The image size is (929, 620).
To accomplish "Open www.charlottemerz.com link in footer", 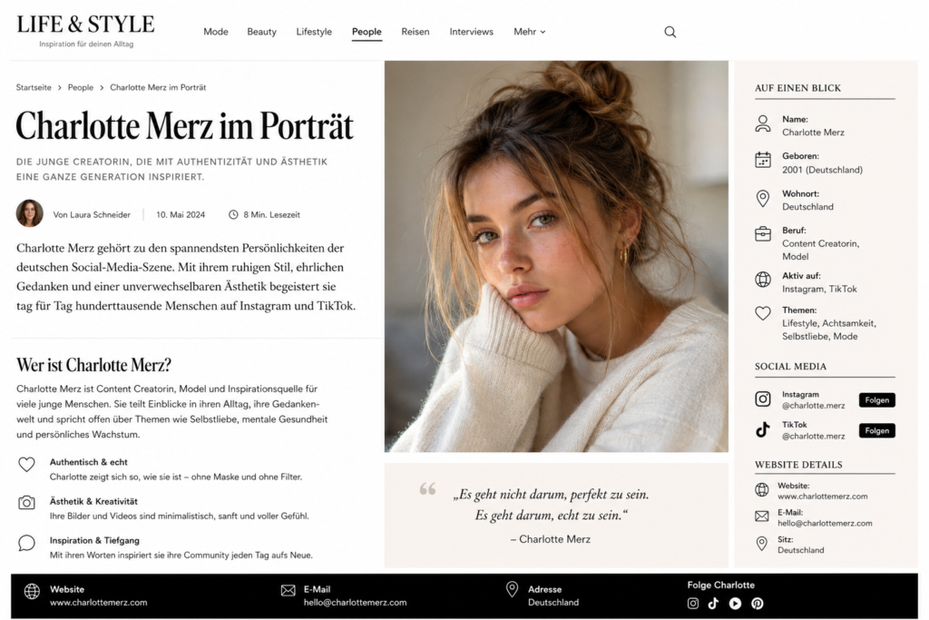I will pyautogui.click(x=98, y=602).
